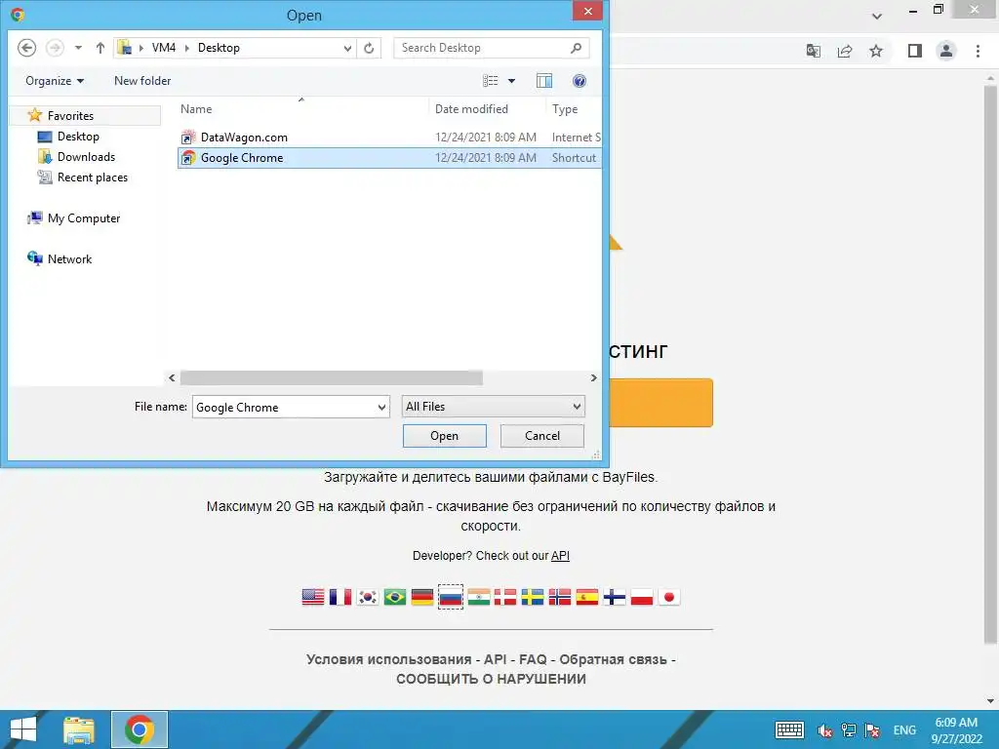The height and width of the screenshot is (749, 999).
Task: Go up one folder level
Action: [x=100, y=48]
